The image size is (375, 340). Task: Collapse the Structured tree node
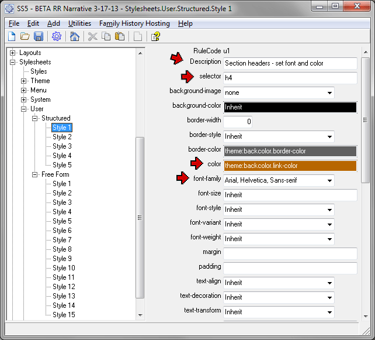[x=34, y=118]
